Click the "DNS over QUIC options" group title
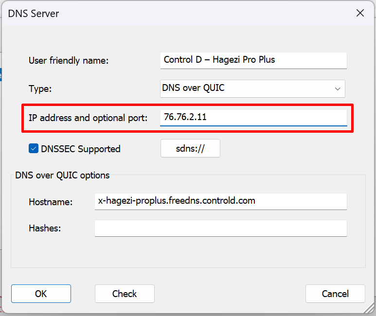 (x=62, y=176)
